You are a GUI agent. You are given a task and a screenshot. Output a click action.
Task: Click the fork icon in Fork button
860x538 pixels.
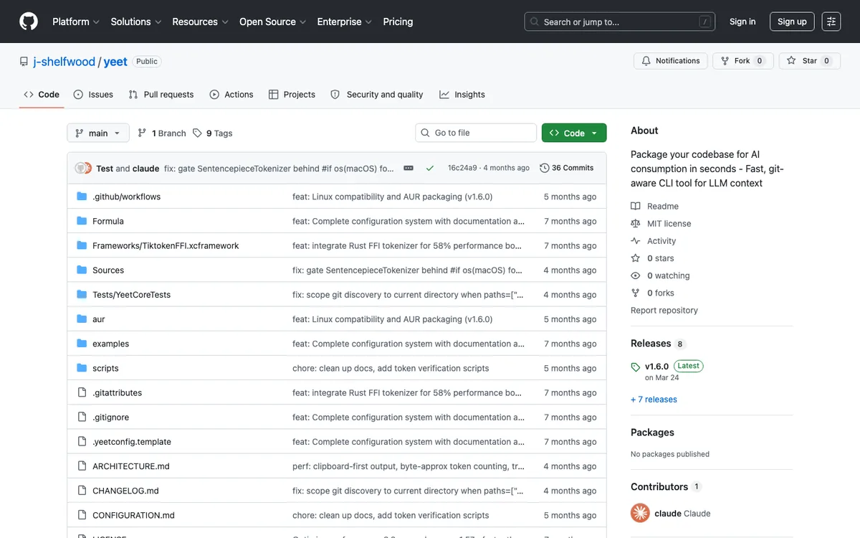pos(725,61)
